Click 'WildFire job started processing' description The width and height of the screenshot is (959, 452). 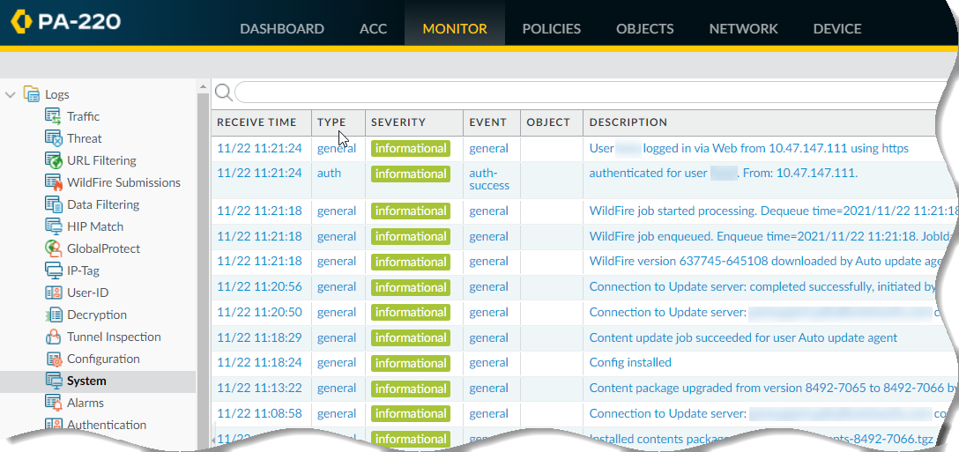773,211
